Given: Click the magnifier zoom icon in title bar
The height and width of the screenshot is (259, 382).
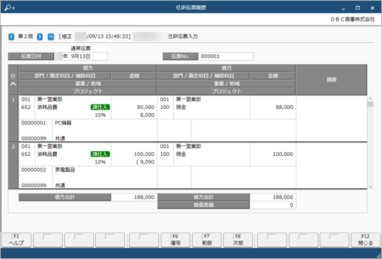Looking at the screenshot, I should coord(10,8).
